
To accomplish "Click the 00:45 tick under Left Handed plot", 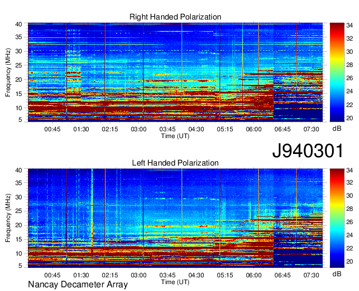I will coord(52,275).
